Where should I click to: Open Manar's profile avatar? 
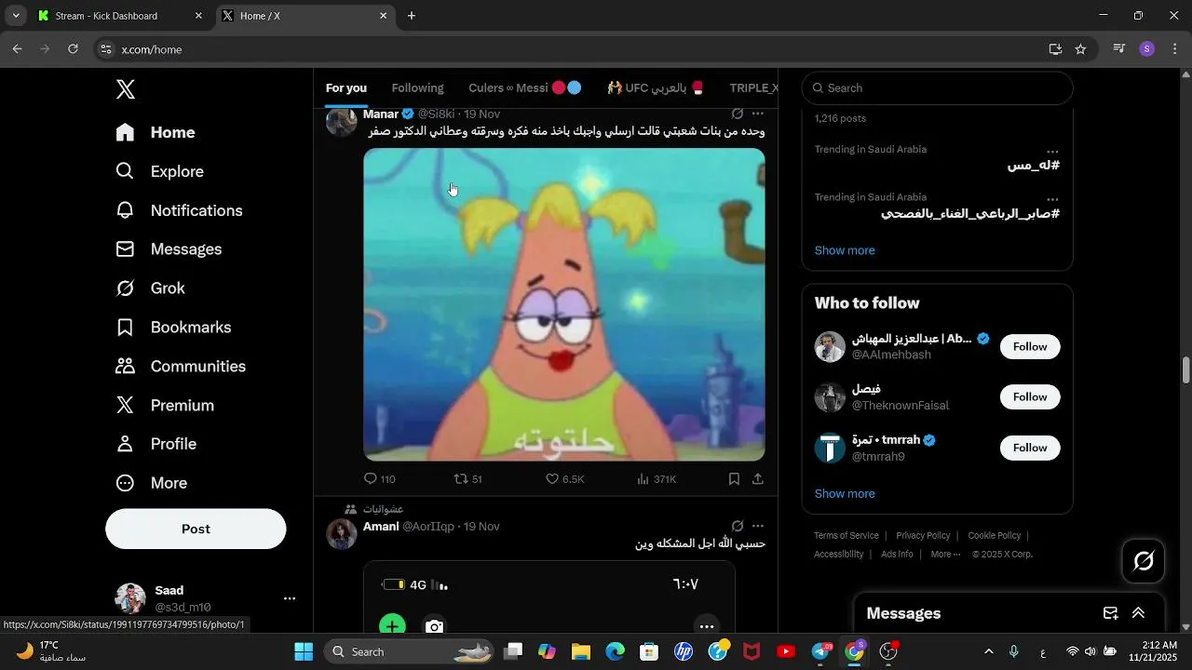coord(341,121)
